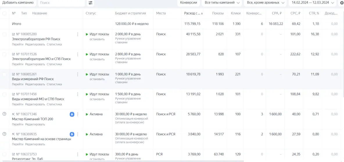Image resolution: width=344 pixels, height=162 pixels.
Task: Open table settings gear icon
Action: click(x=342, y=3)
